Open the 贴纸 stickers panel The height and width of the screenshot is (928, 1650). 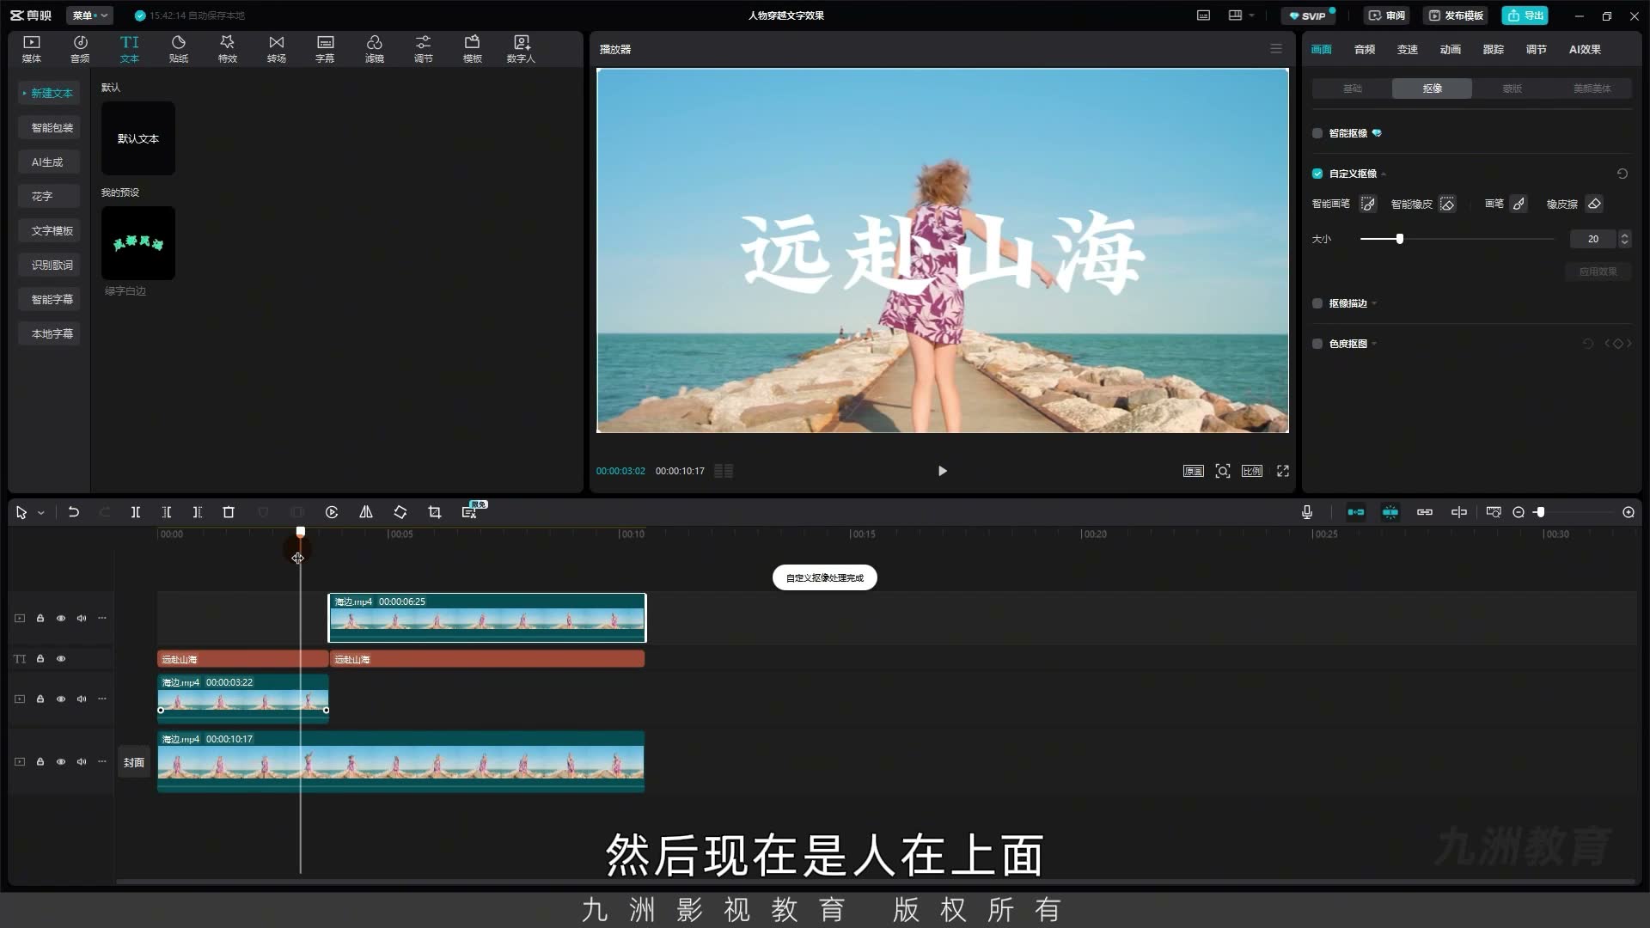(x=179, y=49)
